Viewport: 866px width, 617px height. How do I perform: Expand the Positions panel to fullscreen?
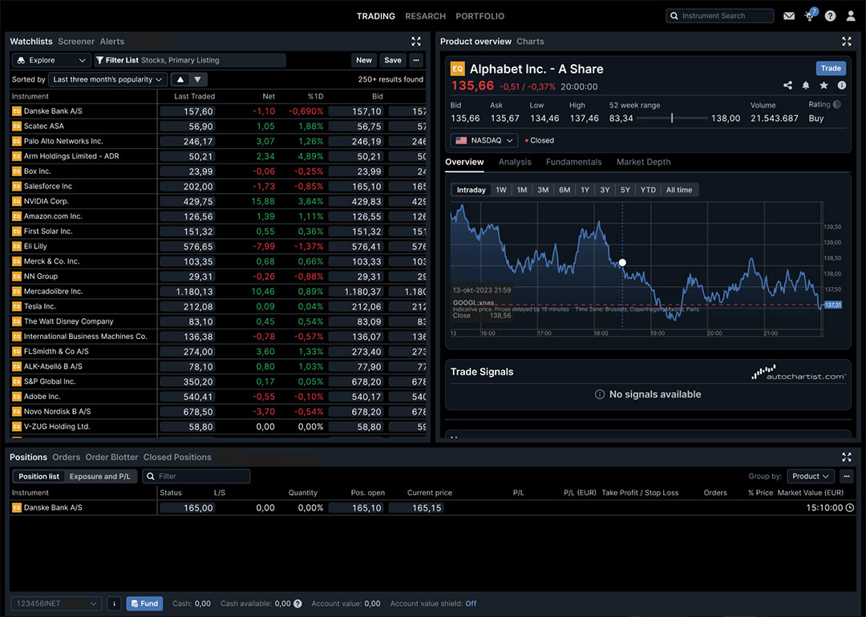tap(846, 457)
